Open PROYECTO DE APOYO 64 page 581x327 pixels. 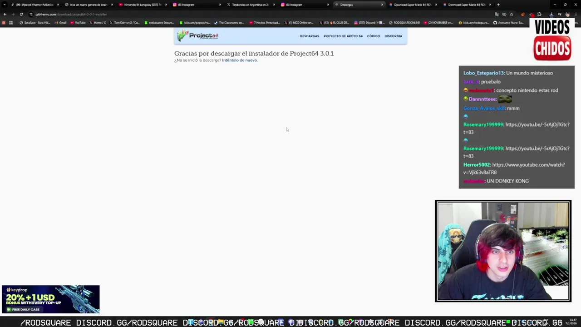click(x=343, y=36)
